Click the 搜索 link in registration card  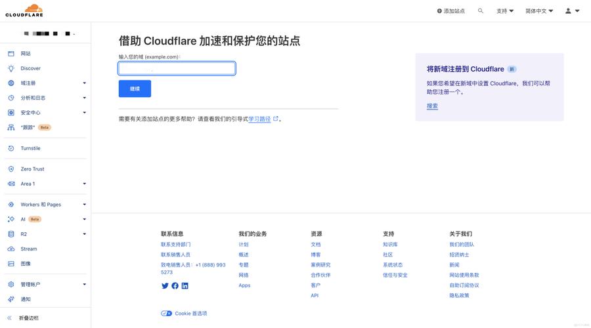(x=432, y=106)
